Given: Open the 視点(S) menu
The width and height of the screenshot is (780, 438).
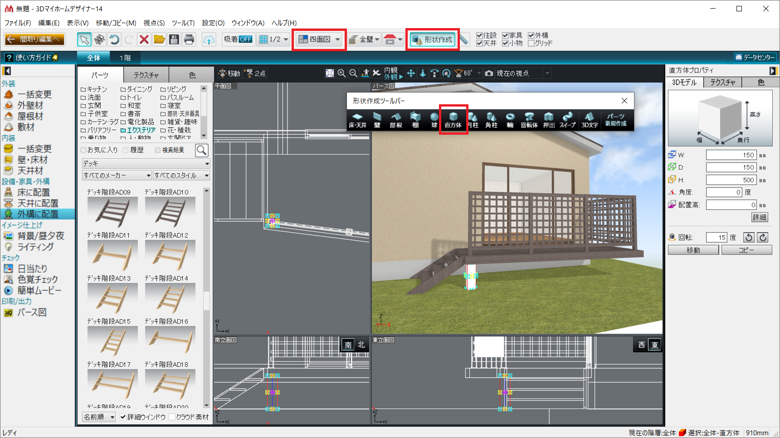Looking at the screenshot, I should coord(154,23).
